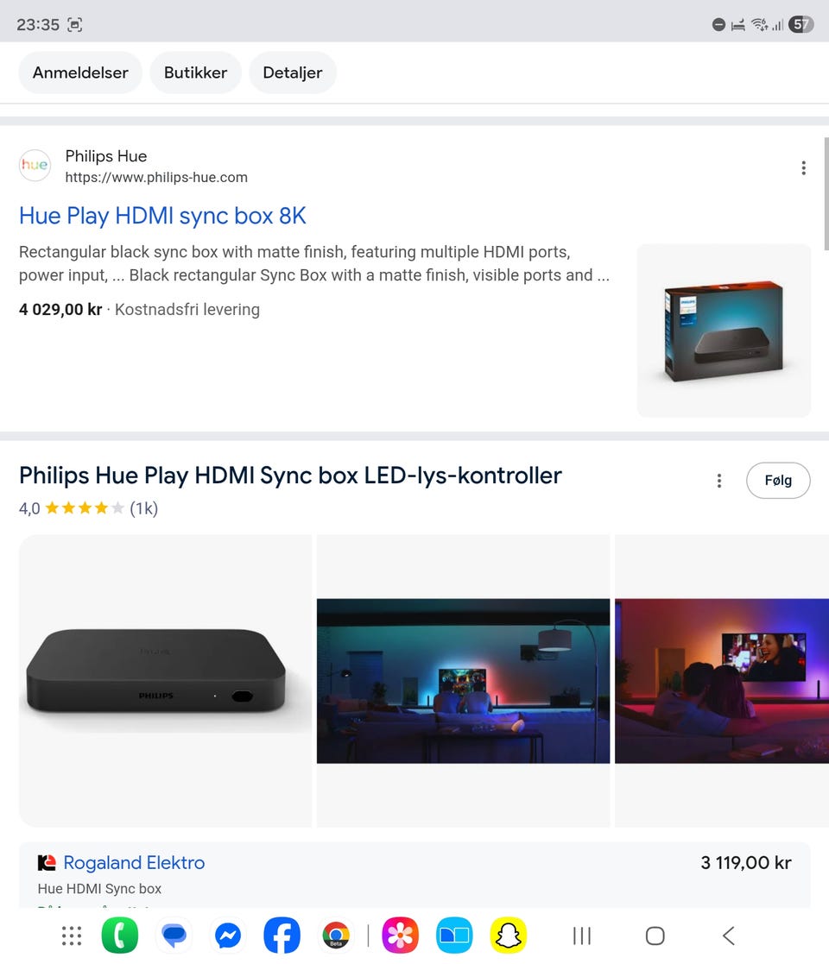Launch the green Phone app

coord(120,936)
